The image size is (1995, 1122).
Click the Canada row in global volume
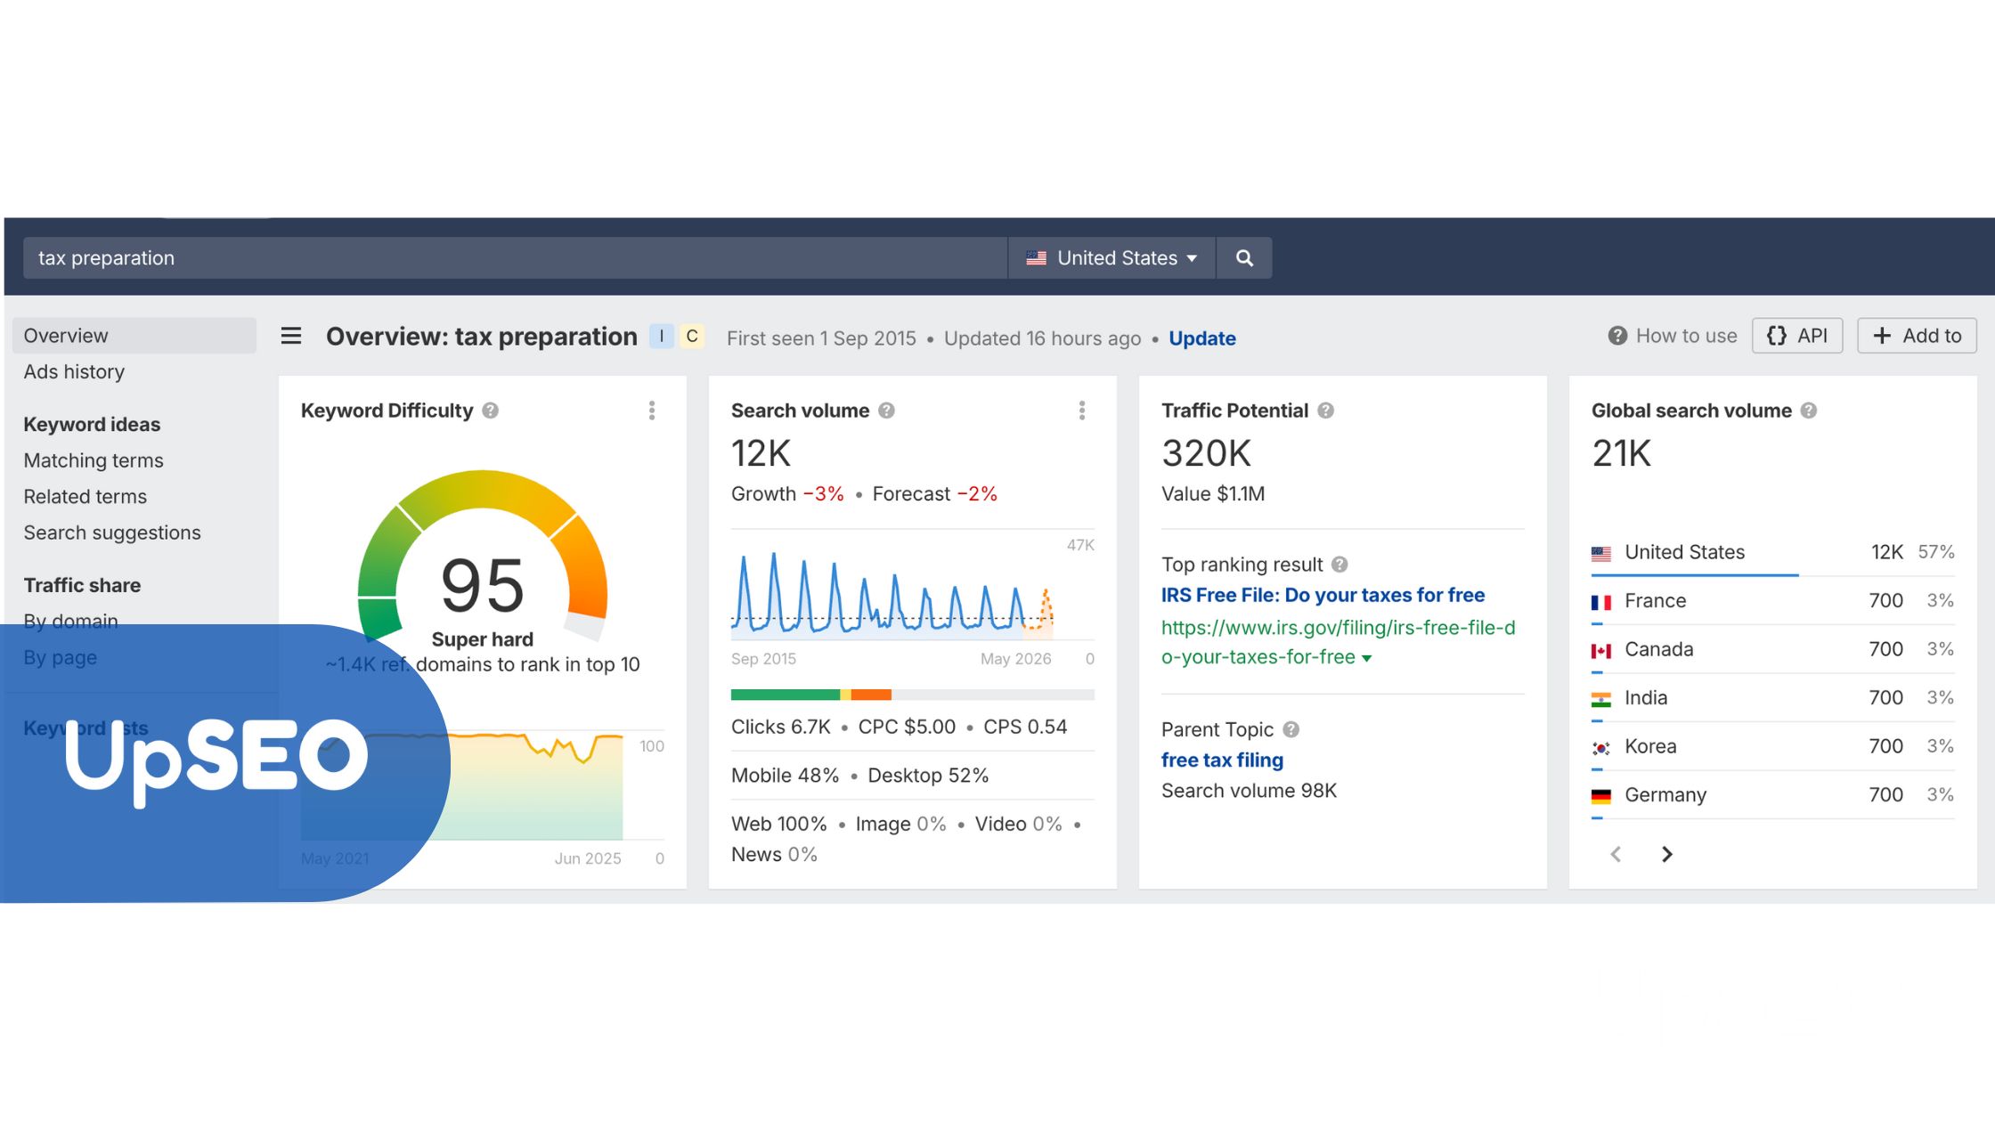click(x=1772, y=649)
